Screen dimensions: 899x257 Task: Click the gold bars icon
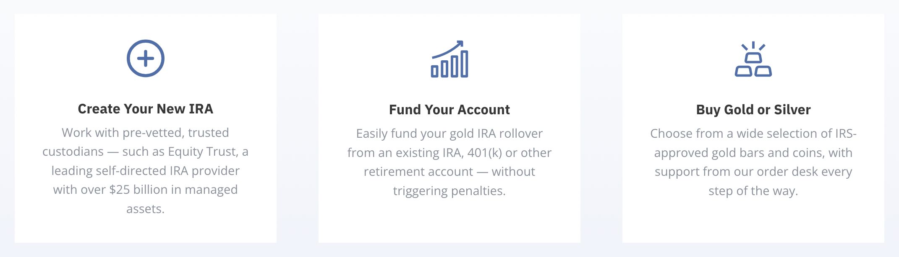coord(753,59)
